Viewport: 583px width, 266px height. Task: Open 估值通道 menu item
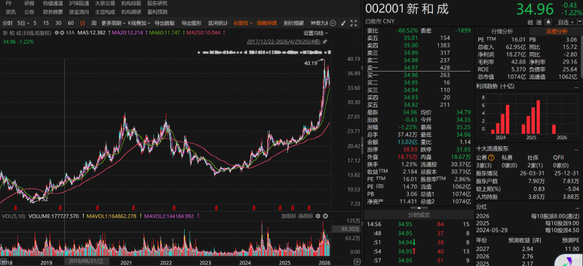pos(53,3)
